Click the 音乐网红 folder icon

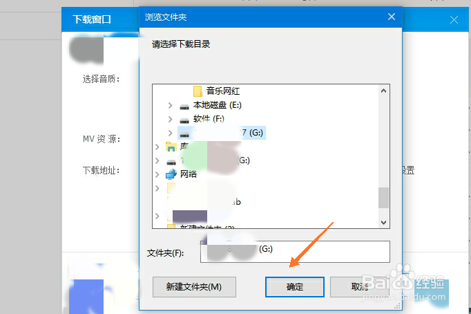(198, 91)
